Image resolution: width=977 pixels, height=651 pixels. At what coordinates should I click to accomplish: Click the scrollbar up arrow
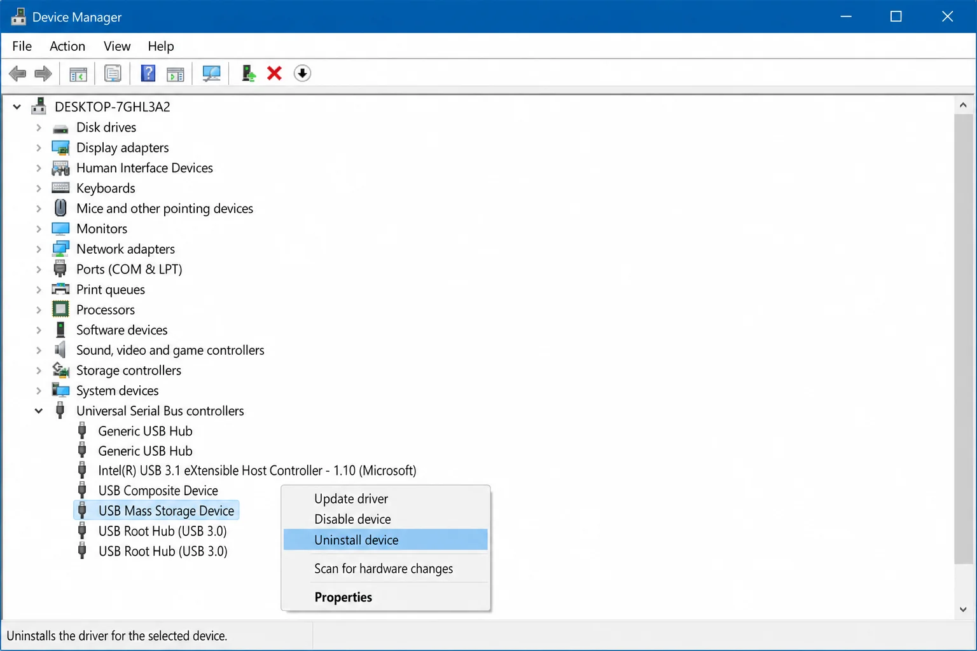coord(963,105)
